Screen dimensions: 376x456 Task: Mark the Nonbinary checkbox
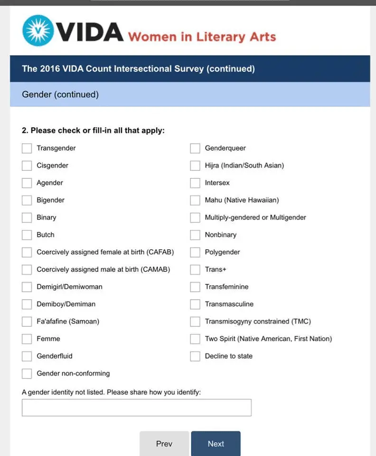point(195,235)
